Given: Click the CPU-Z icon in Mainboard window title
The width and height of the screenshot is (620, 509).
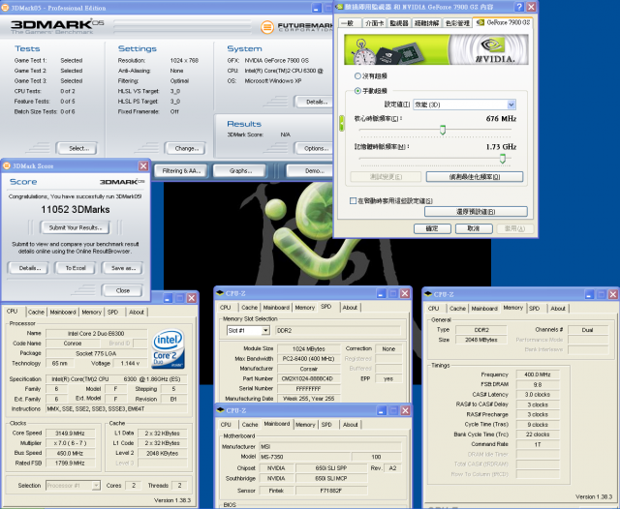Looking at the screenshot, I should pos(221,410).
